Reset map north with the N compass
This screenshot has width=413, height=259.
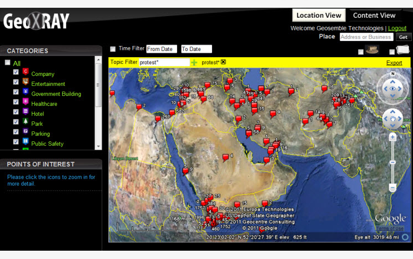[392, 74]
